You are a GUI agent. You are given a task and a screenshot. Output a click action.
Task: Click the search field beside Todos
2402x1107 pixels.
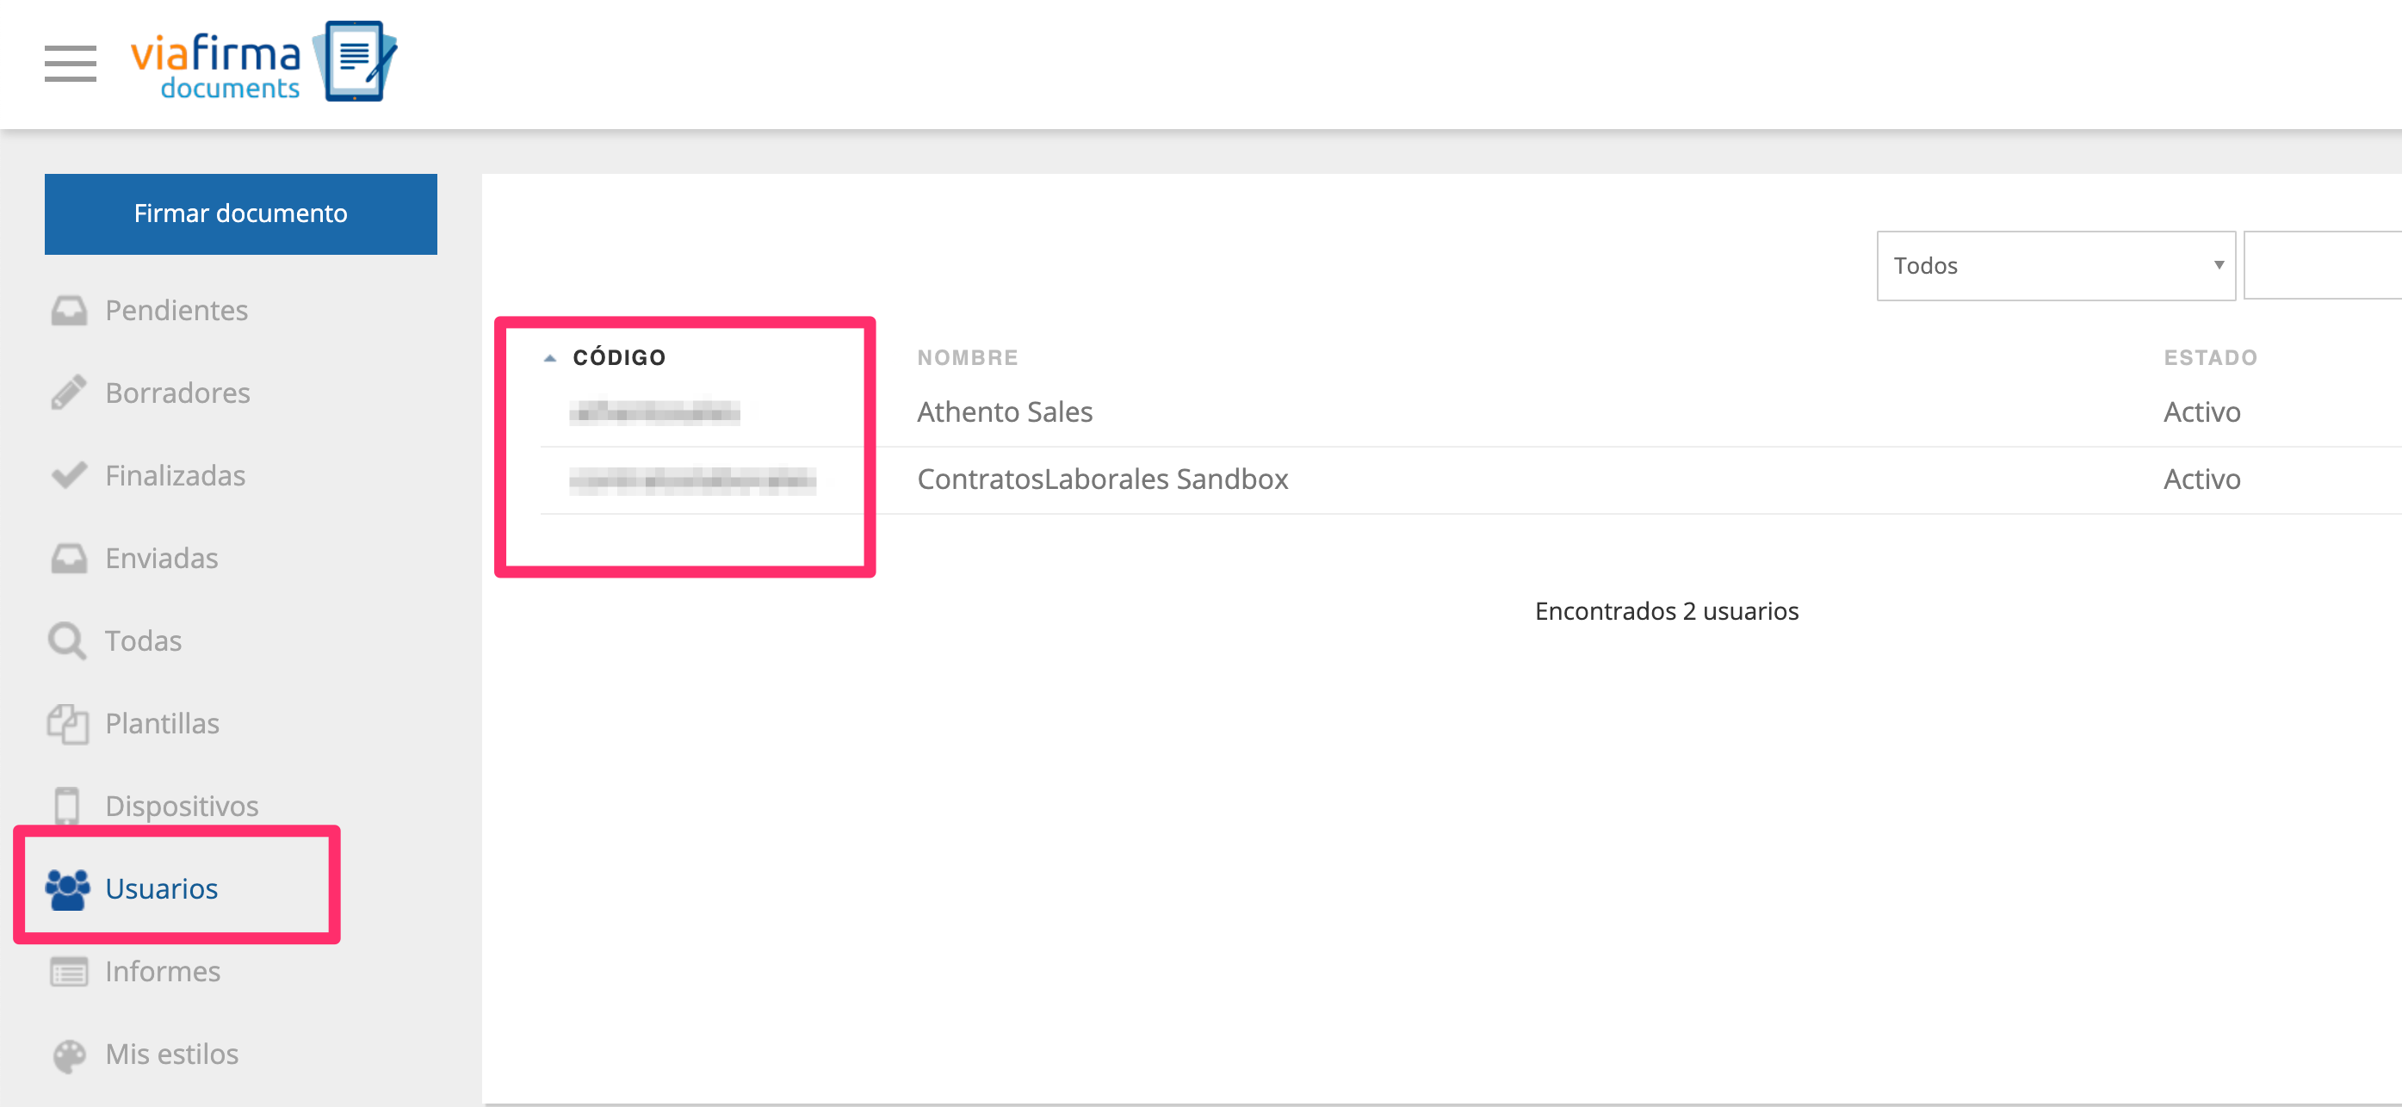(x=2322, y=266)
